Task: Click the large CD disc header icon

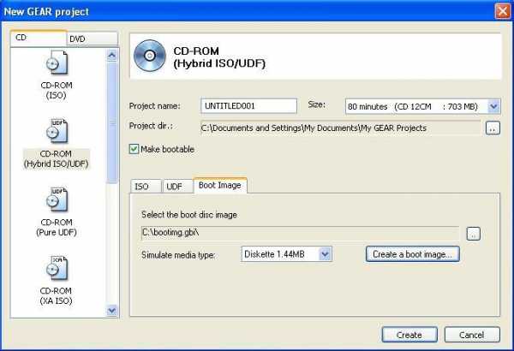Action: tap(150, 57)
